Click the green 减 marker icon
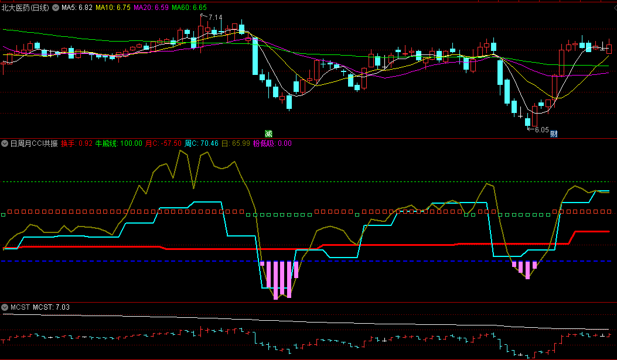 coord(268,133)
